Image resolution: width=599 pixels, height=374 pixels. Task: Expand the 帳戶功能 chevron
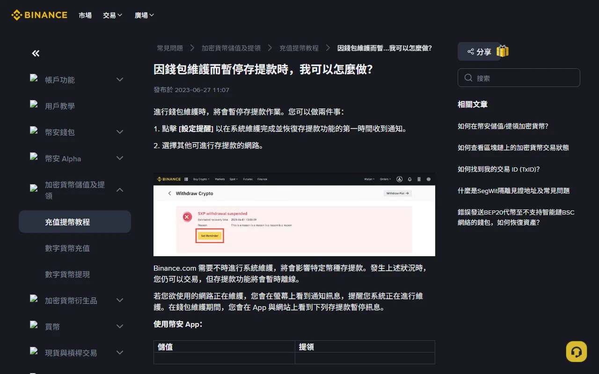120,80
